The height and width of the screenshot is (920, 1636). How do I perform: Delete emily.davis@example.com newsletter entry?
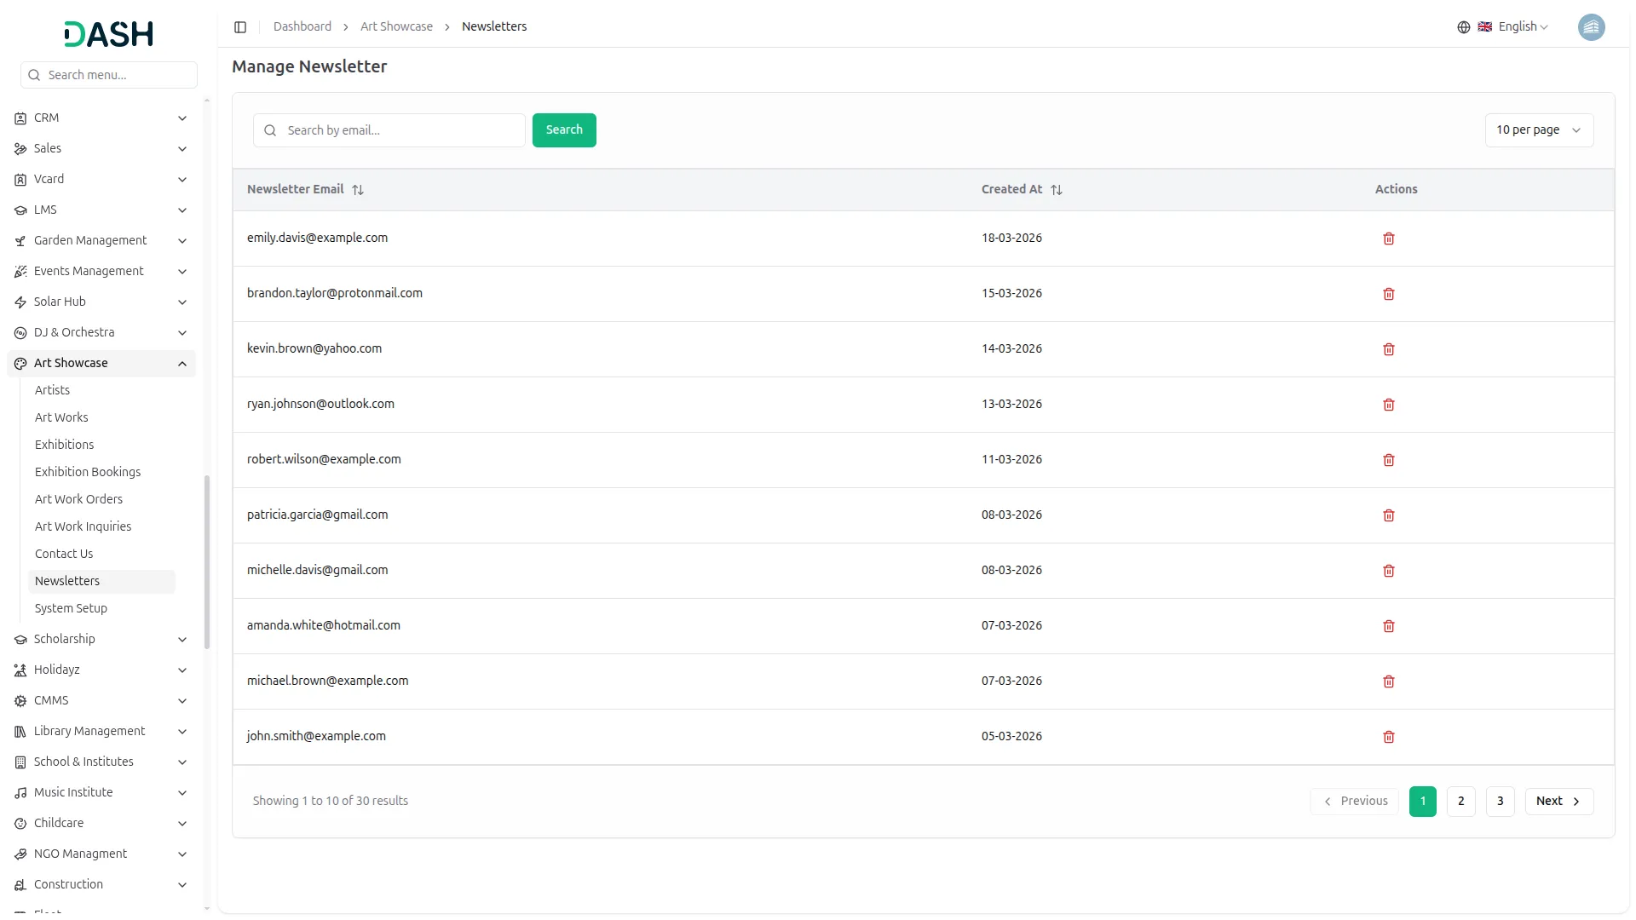click(1388, 239)
